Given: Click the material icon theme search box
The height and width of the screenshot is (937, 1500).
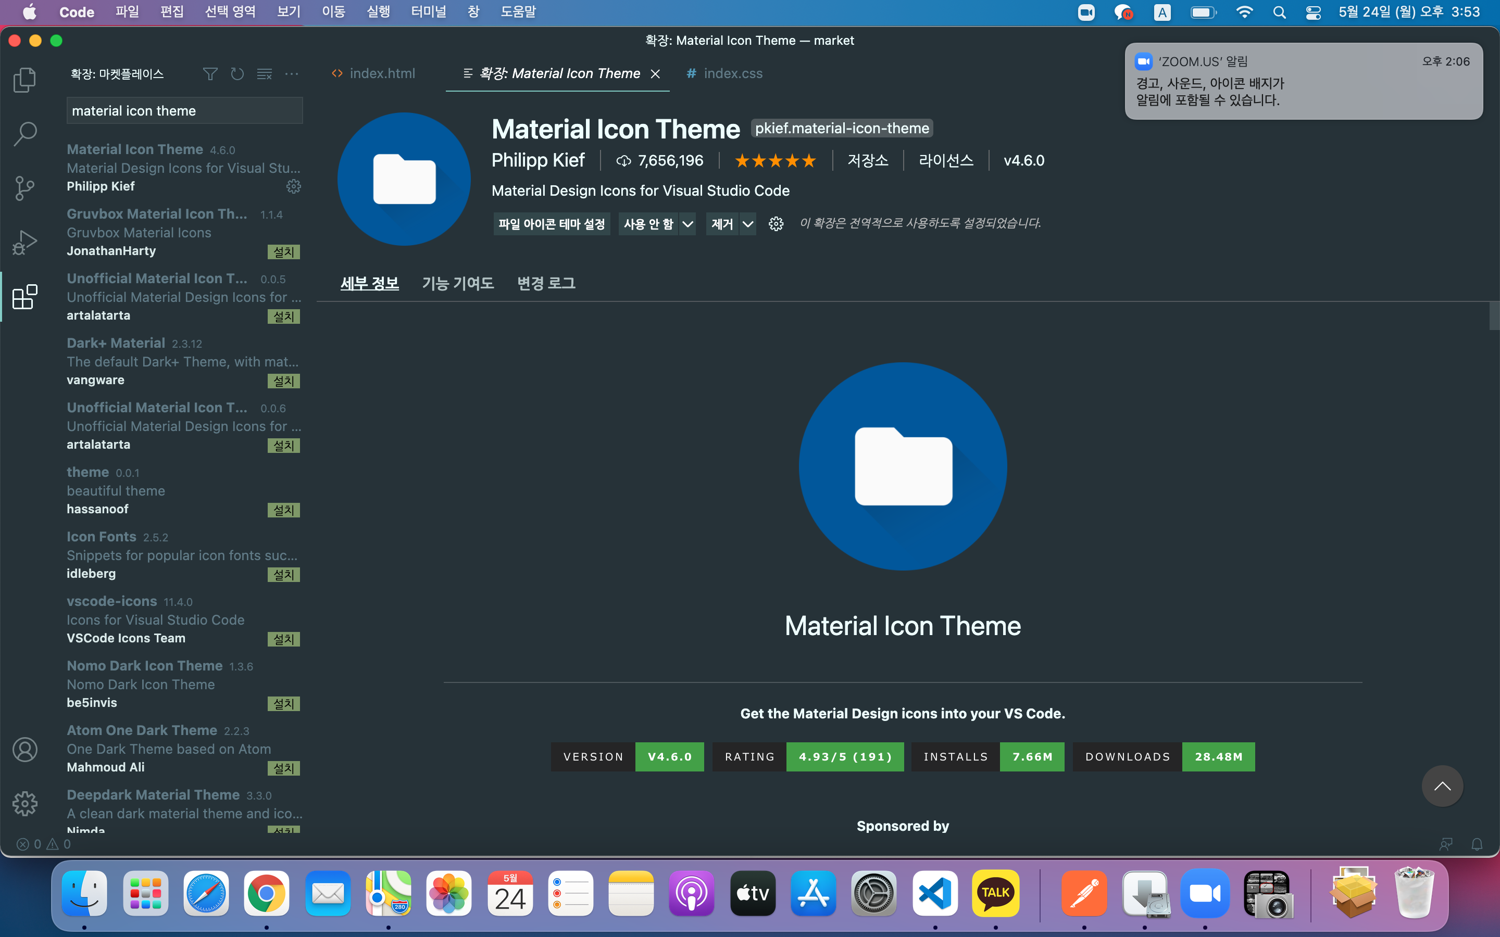Looking at the screenshot, I should [x=184, y=111].
